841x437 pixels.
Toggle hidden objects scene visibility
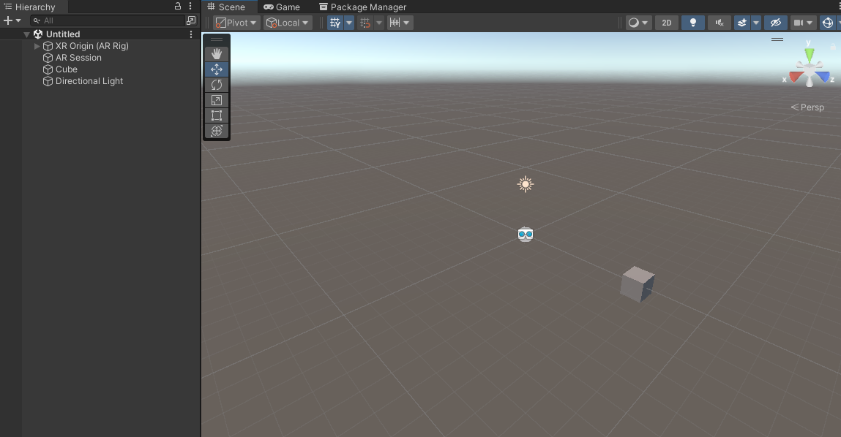(x=776, y=23)
